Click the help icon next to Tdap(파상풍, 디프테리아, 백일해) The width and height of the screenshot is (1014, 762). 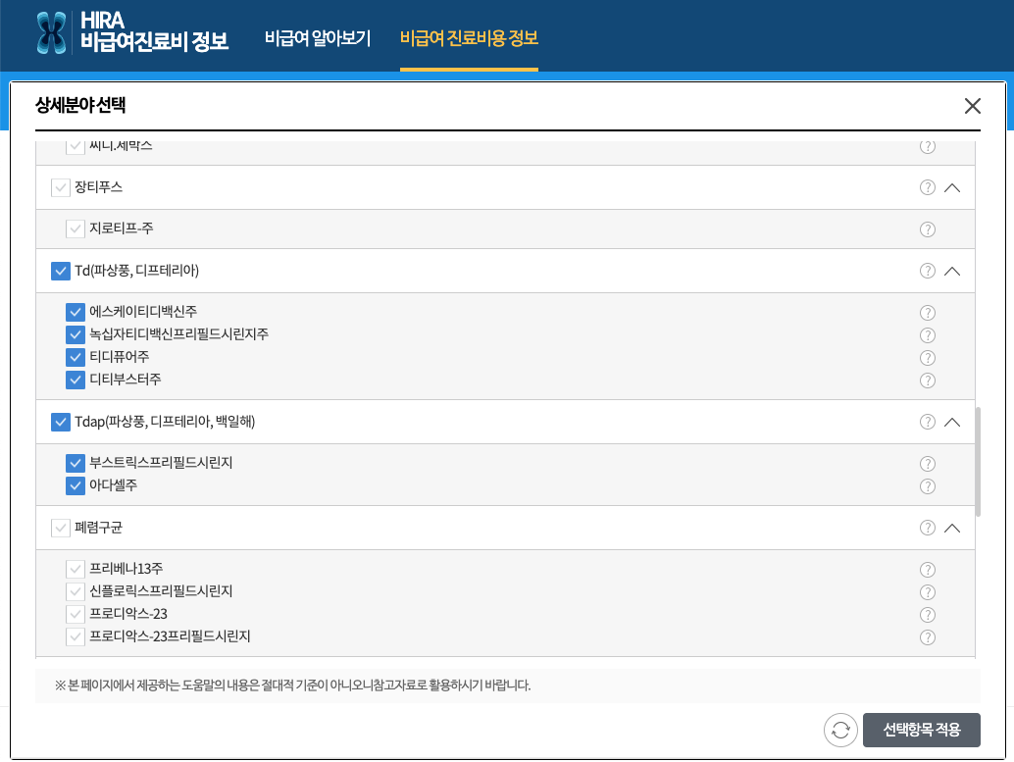[x=927, y=422]
